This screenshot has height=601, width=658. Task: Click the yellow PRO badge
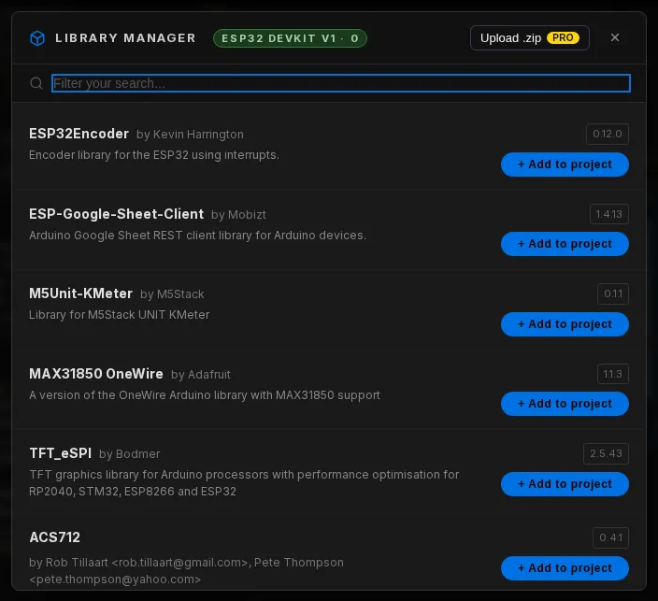tap(563, 37)
